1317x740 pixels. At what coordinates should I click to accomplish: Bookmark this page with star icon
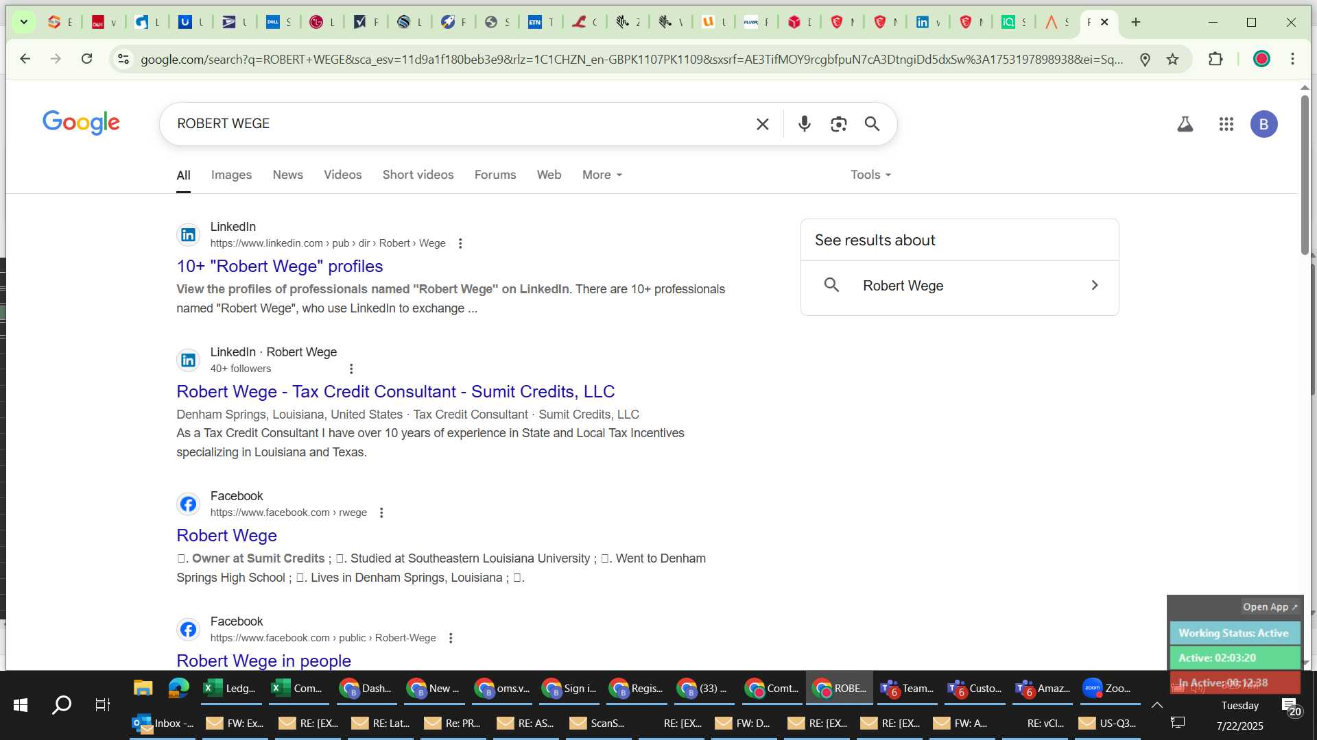coord(1172,60)
